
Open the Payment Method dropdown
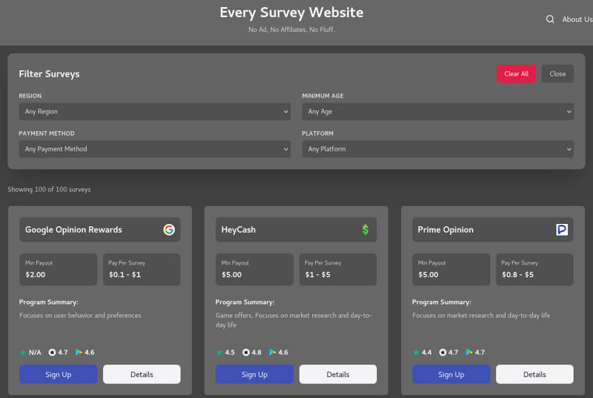coord(154,149)
